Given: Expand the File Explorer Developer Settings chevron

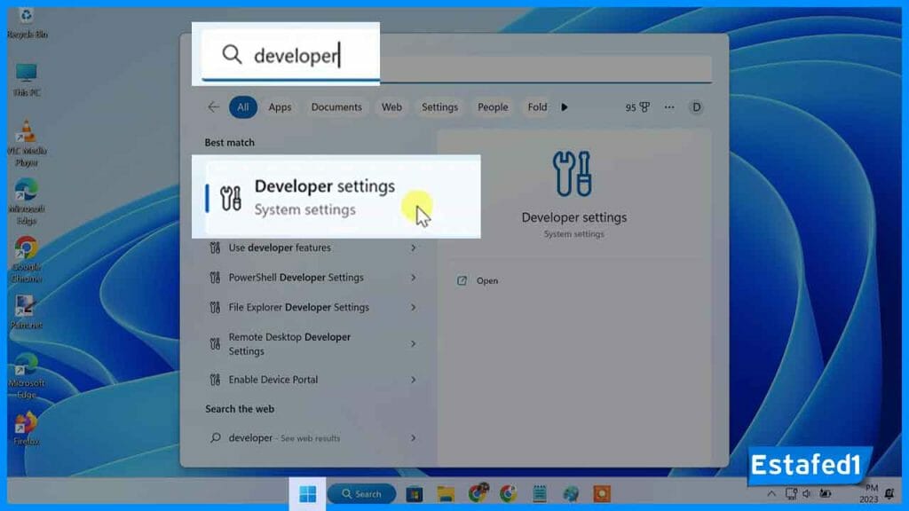Looking at the screenshot, I should click(414, 308).
